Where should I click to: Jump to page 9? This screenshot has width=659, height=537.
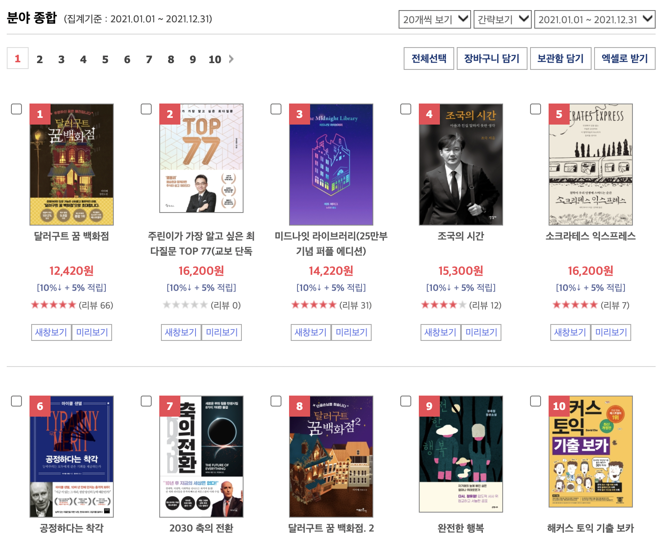193,59
